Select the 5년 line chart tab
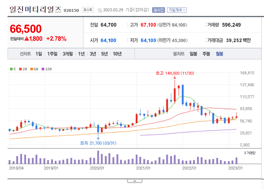Screen dimensions: 264x189 point(104,54)
